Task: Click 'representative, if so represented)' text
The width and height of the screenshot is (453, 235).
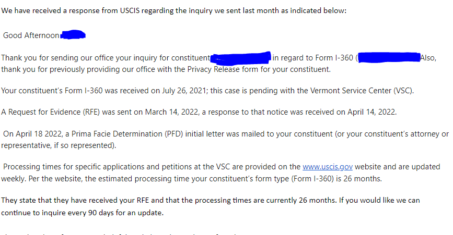Action: pos(59,145)
